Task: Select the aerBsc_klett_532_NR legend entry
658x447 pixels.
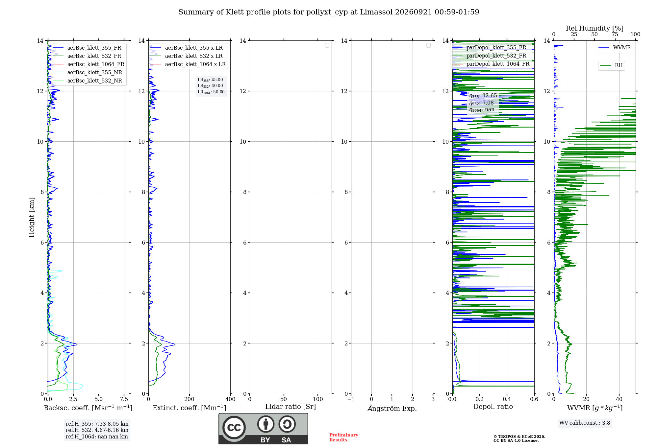Action: [x=87, y=81]
